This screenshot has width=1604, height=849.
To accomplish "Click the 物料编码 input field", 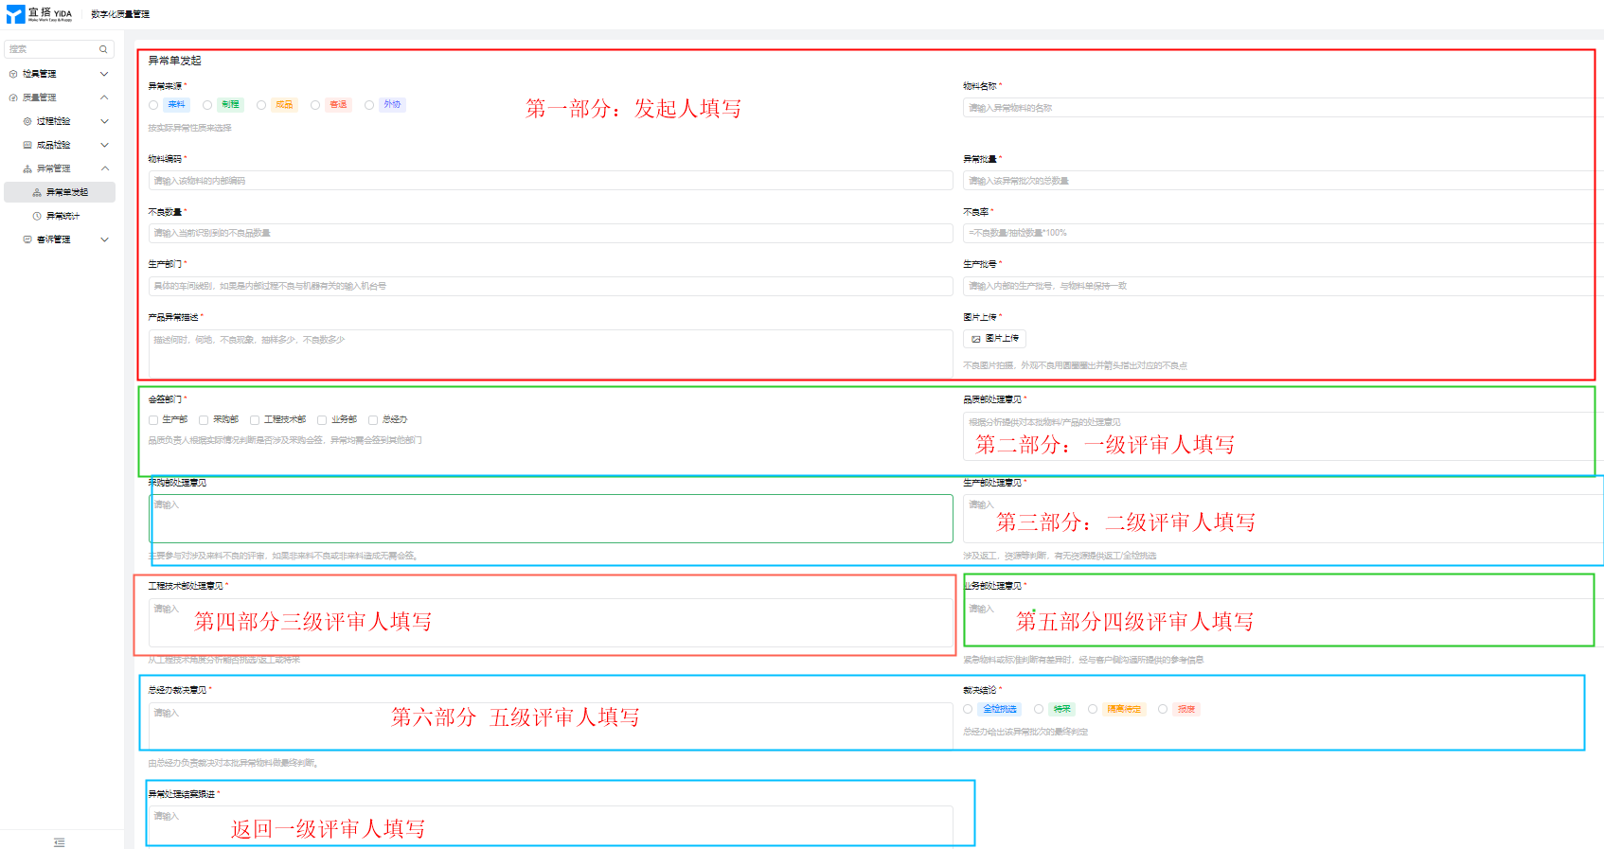I will tap(550, 181).
